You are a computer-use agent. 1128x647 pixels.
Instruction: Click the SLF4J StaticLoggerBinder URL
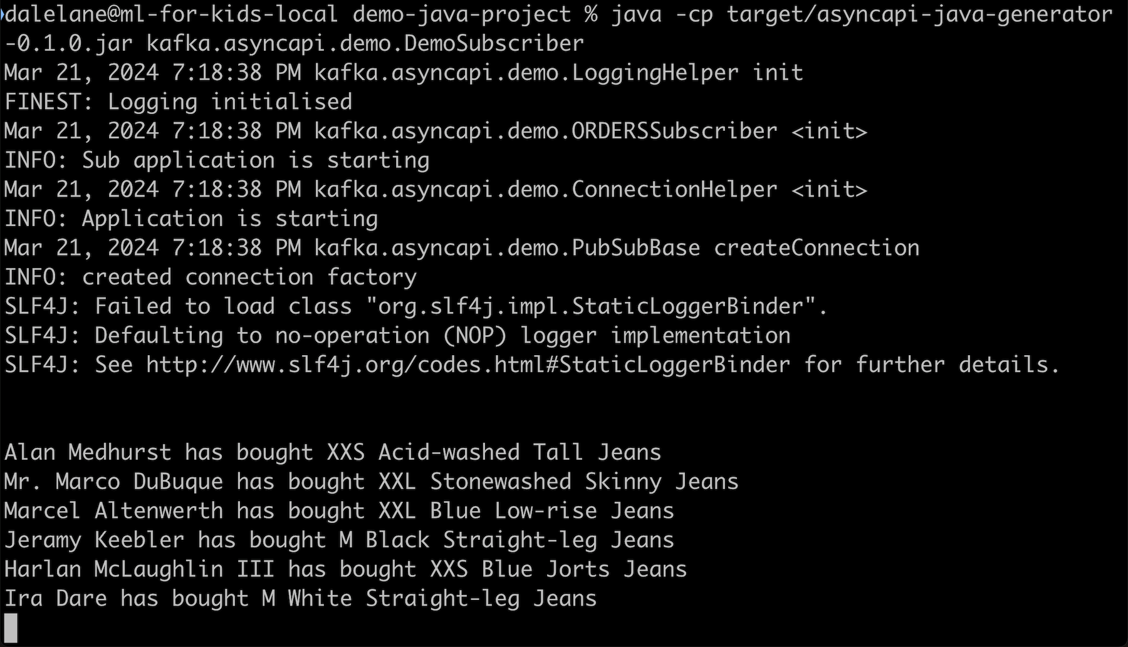(467, 365)
